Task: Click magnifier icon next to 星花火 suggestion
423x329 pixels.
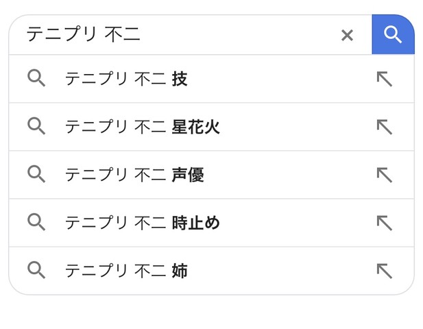Action: [36, 126]
